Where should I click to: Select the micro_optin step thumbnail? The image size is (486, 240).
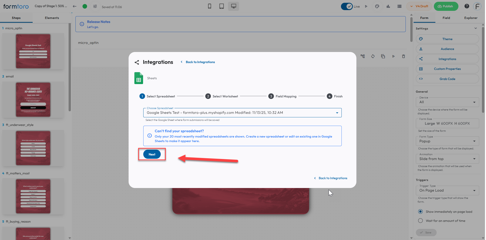tap(33, 51)
